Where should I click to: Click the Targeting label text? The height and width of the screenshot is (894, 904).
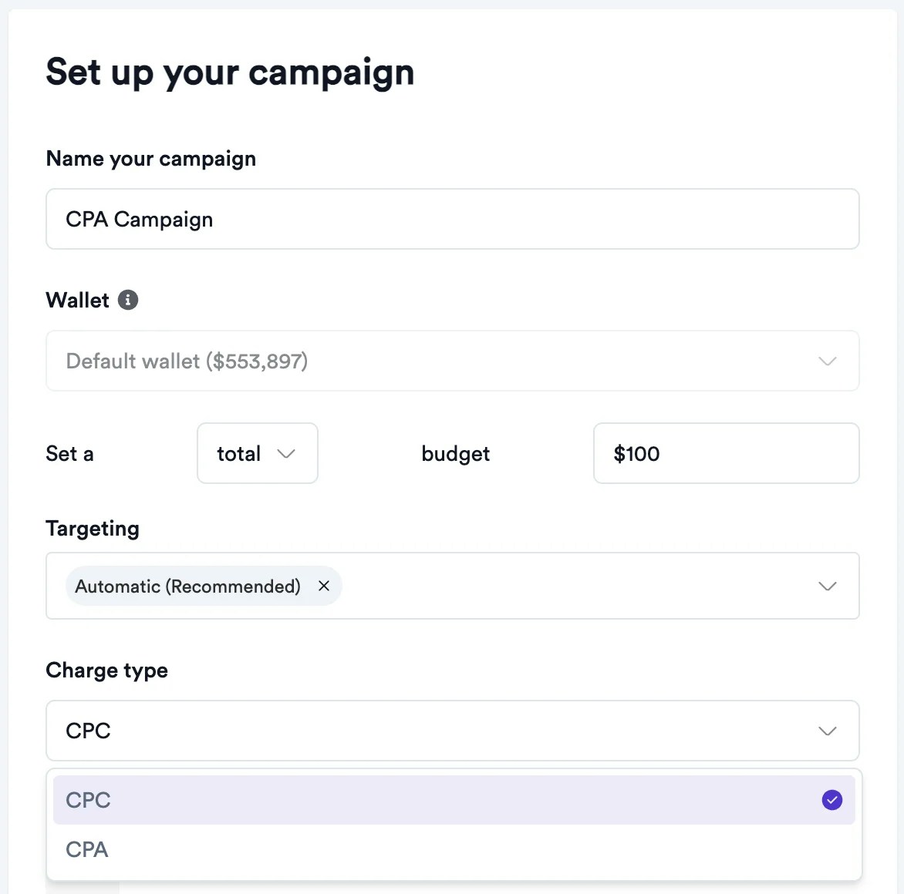point(93,529)
